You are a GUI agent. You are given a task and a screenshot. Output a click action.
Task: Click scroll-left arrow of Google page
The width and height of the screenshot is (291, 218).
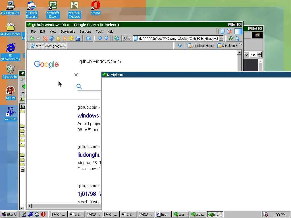point(29,206)
